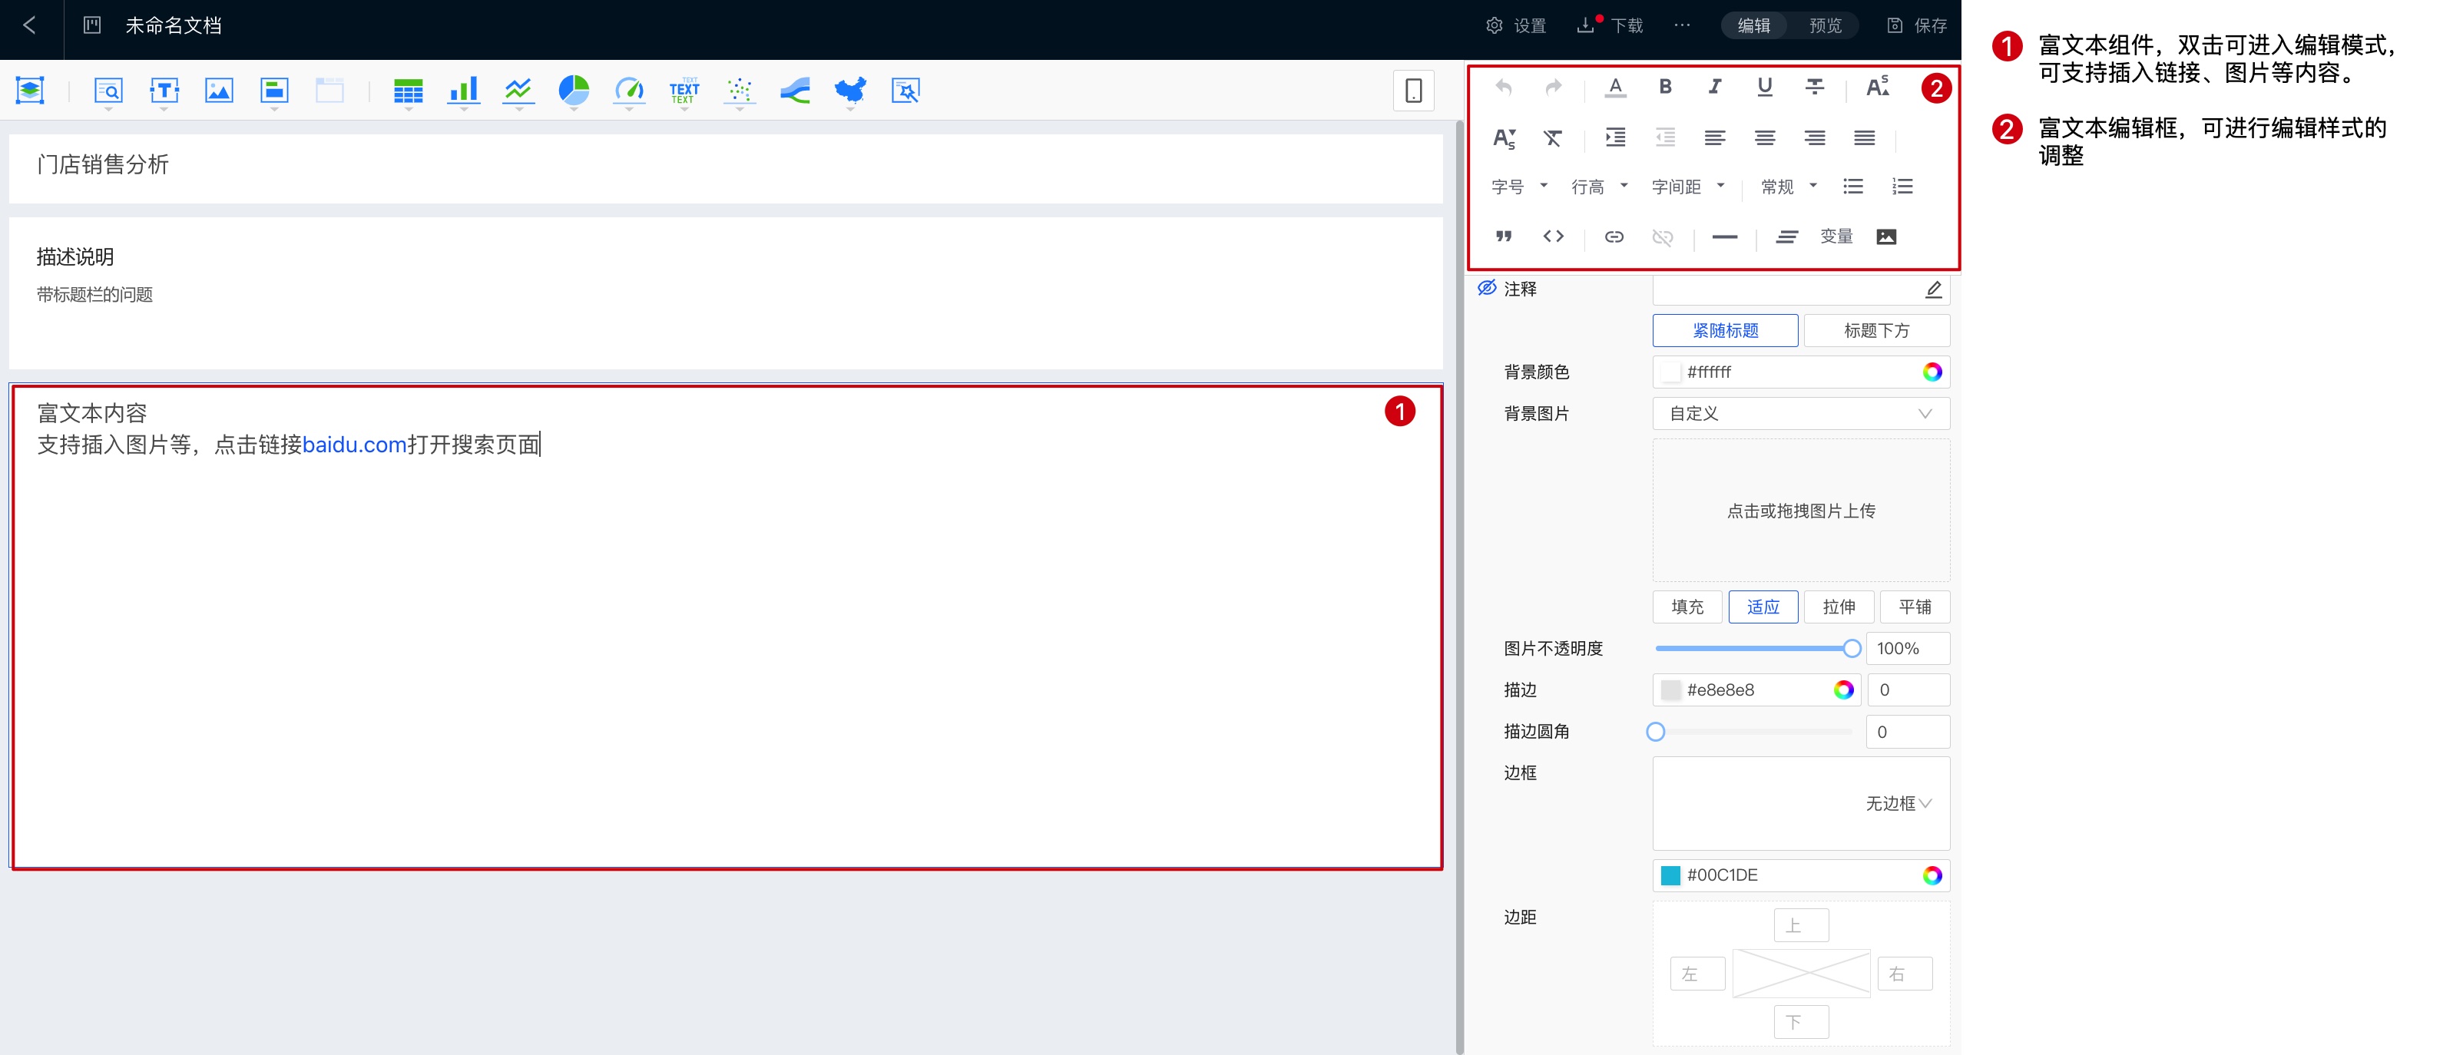Set background image mode to 拉伸

coord(1839,607)
